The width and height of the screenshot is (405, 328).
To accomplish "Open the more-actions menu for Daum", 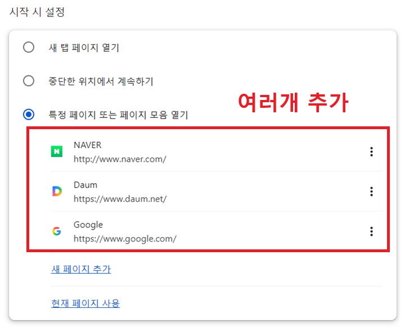I will (371, 192).
